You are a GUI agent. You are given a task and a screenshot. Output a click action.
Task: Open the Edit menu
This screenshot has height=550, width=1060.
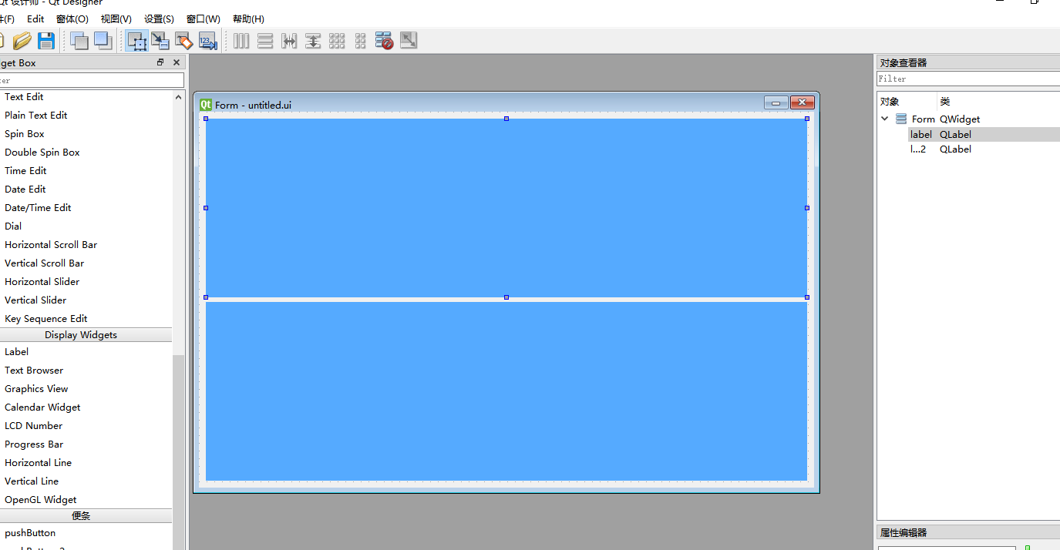tap(35, 18)
